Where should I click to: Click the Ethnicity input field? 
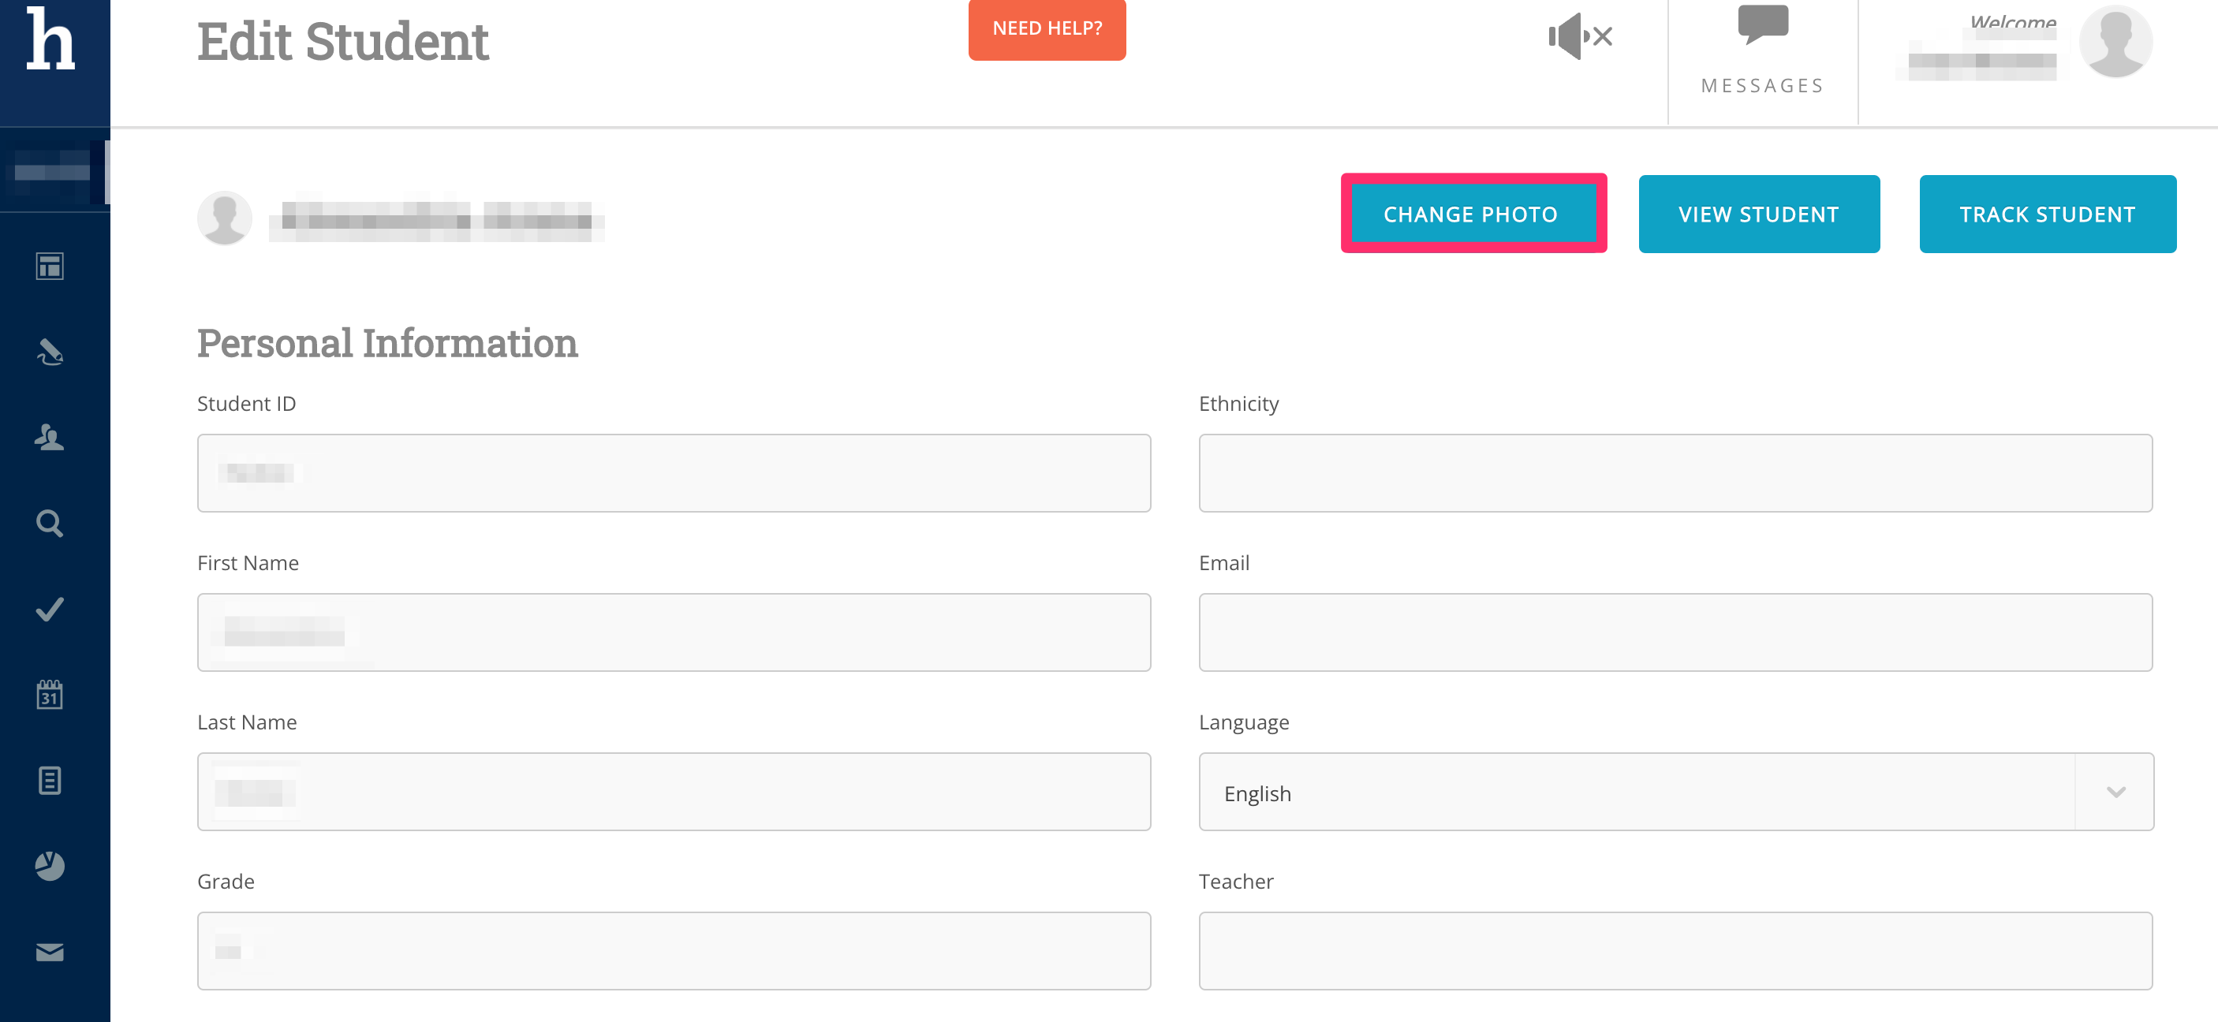(x=1675, y=472)
